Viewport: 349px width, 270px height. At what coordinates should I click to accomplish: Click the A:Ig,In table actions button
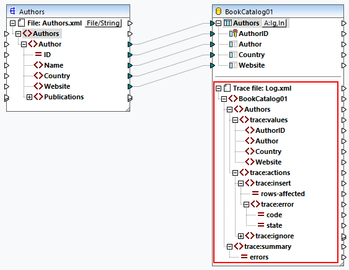[275, 23]
